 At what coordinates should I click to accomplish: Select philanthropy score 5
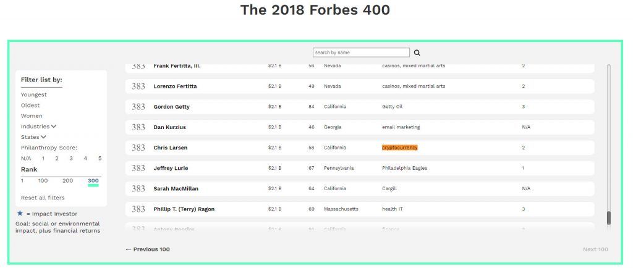[100, 158]
